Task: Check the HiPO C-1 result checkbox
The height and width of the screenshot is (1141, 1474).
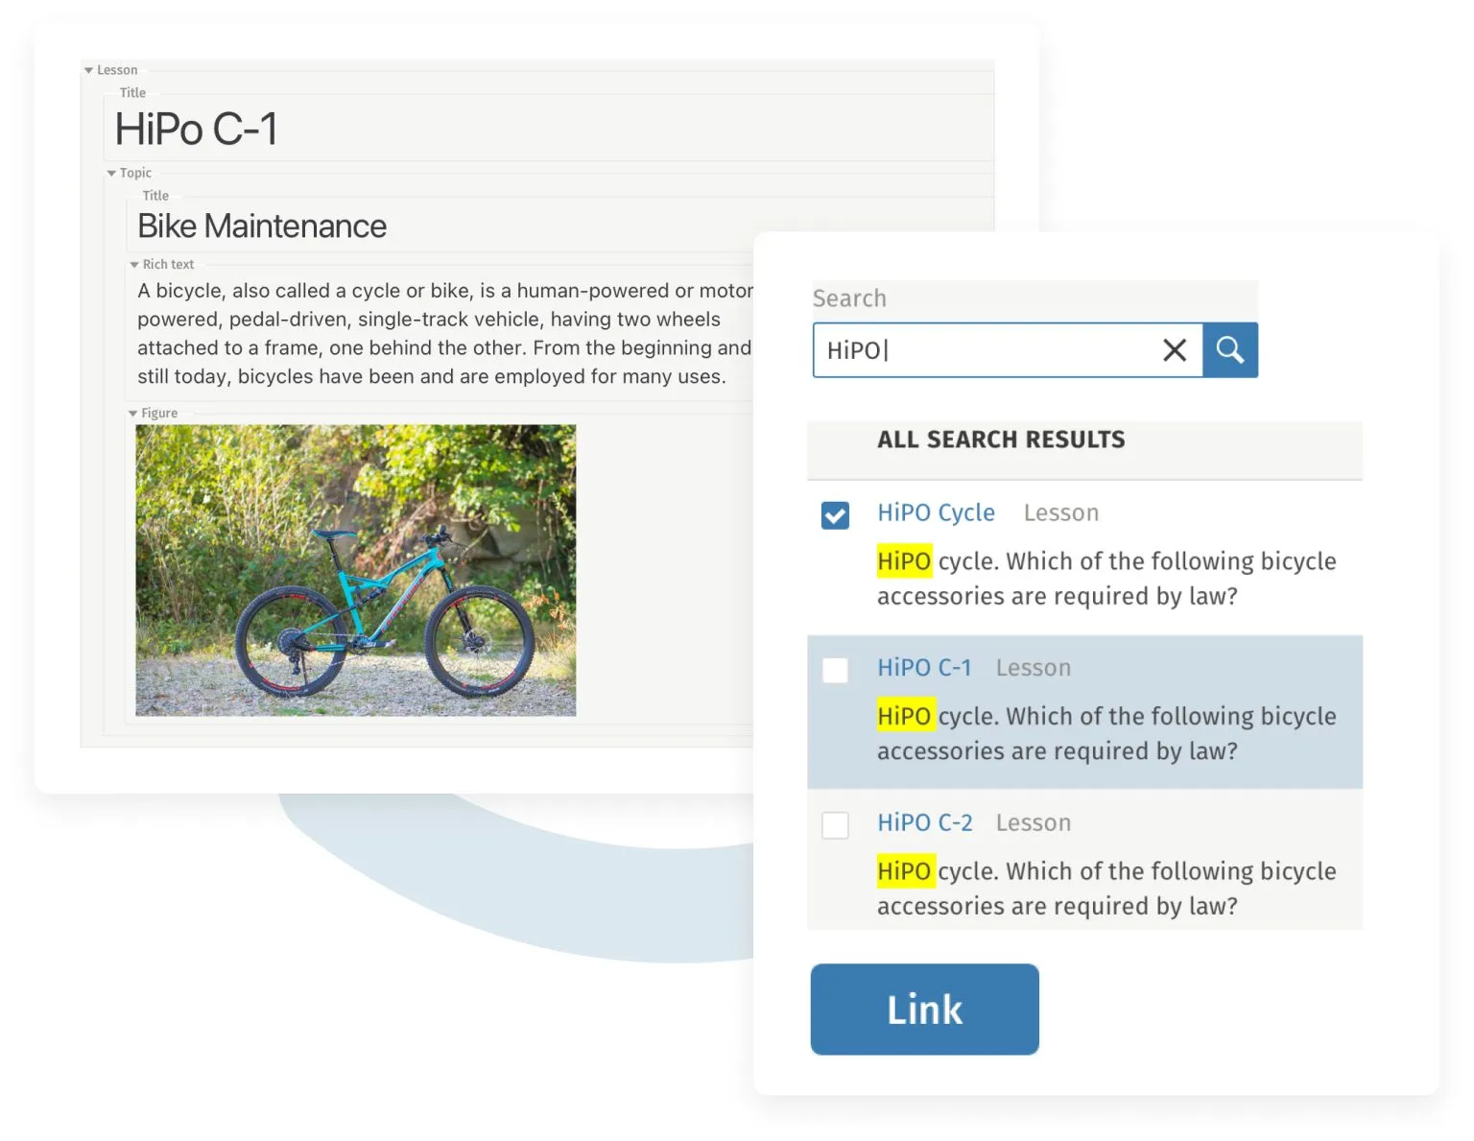Action: pos(835,670)
